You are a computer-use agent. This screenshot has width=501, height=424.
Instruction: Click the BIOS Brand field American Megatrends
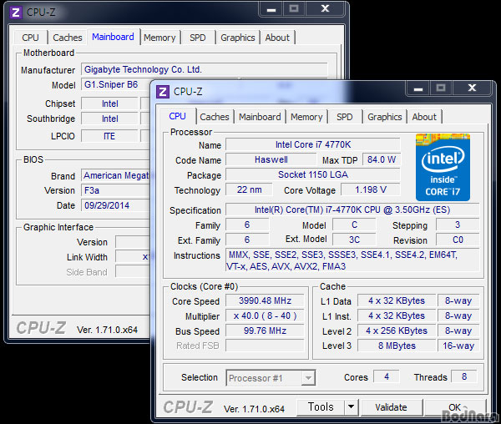tap(115, 175)
